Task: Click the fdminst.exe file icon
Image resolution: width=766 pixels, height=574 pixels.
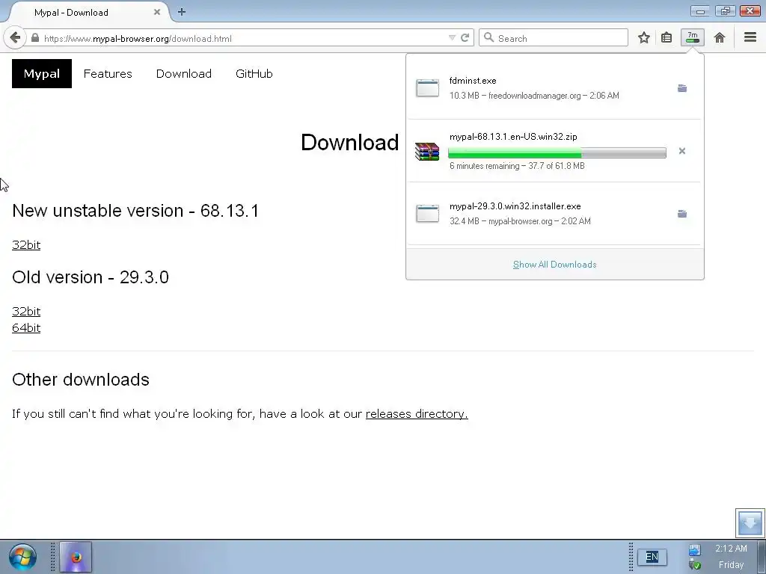Action: (427, 88)
